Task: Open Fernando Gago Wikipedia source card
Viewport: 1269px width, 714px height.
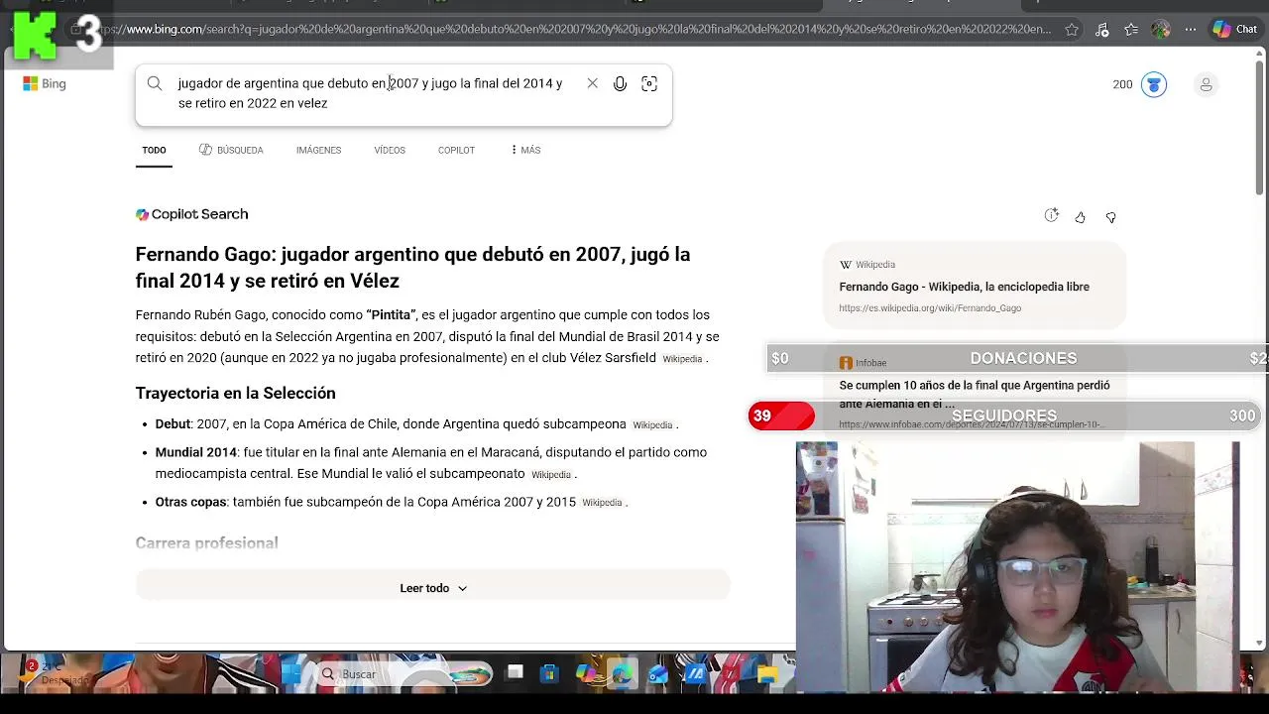Action: point(975,286)
